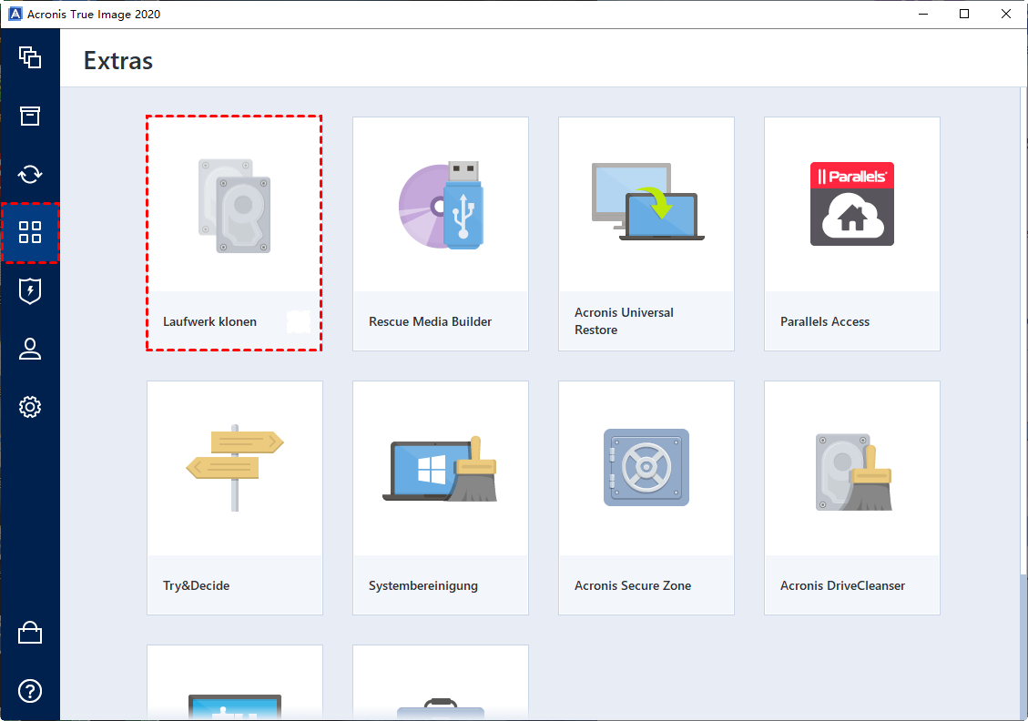Click the Parallels Access logo icon

pos(852,204)
